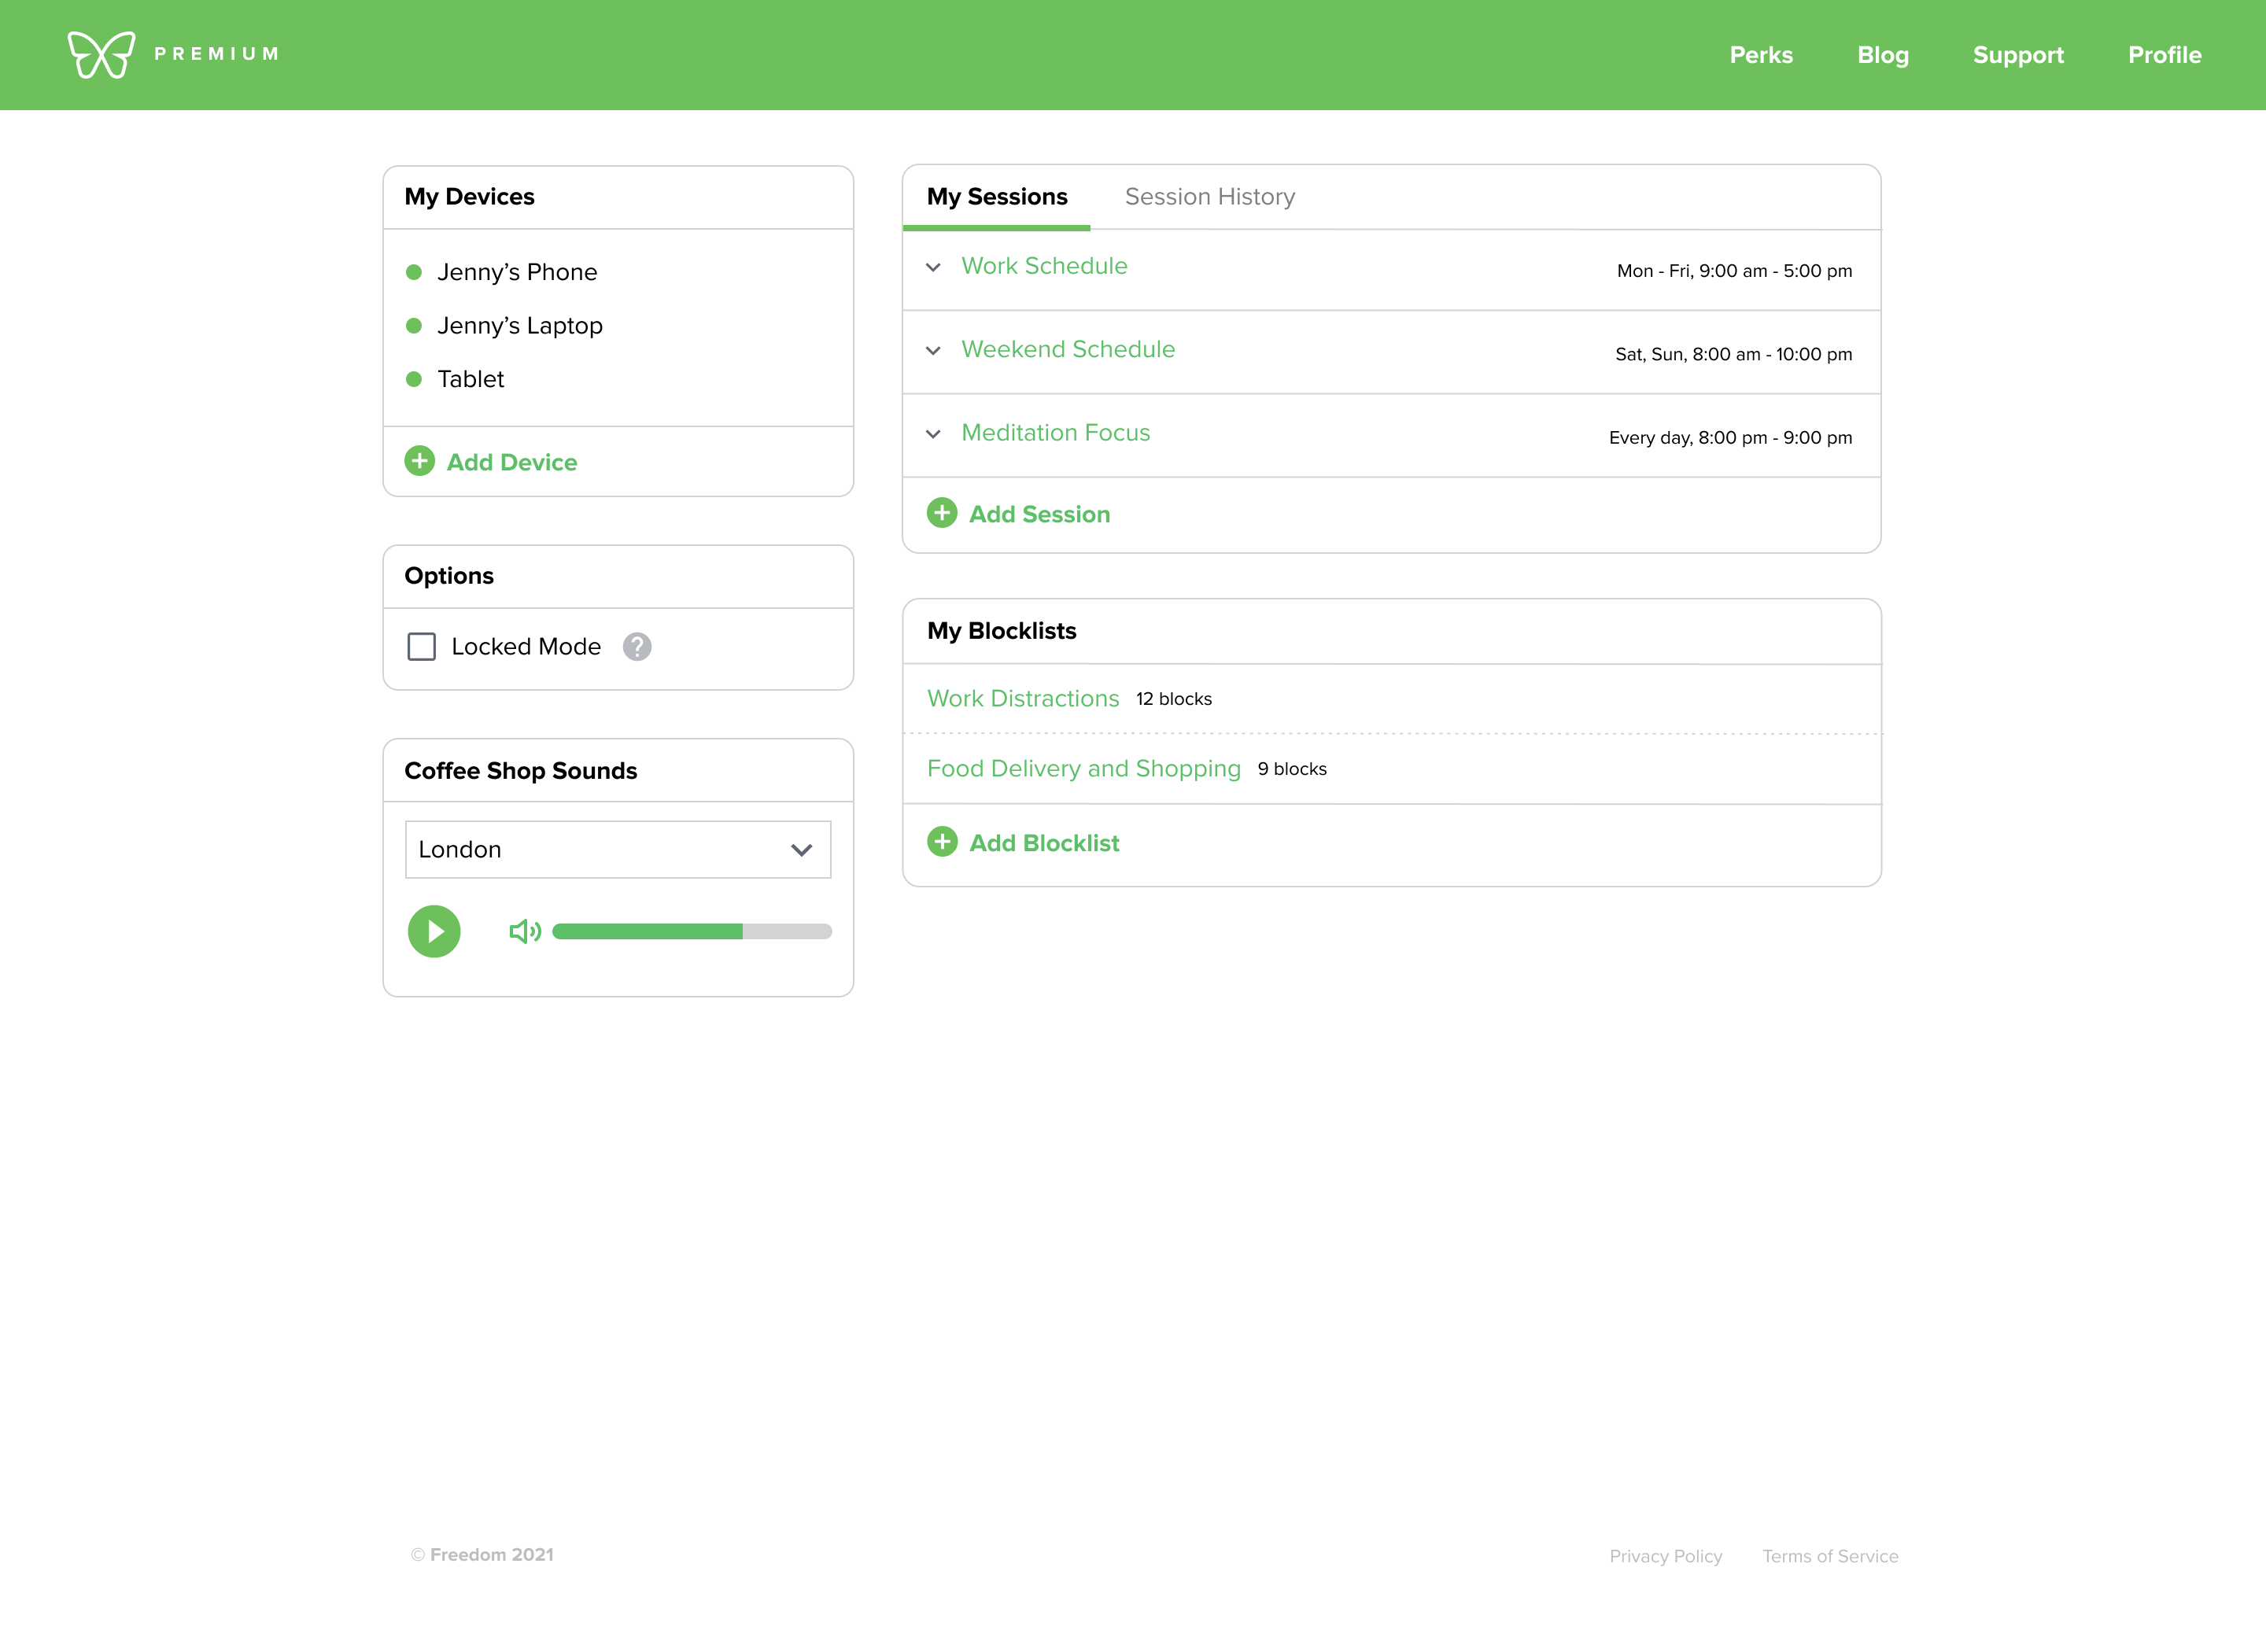Expand the Meditation Focus session chevron
Image resolution: width=2266 pixels, height=1652 pixels.
933,434
